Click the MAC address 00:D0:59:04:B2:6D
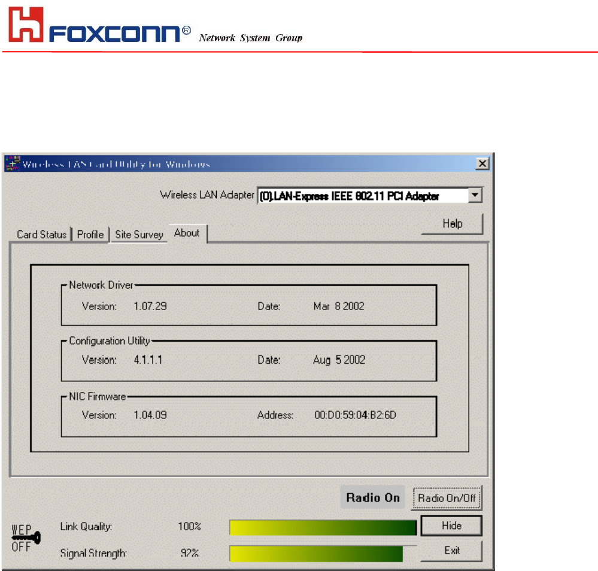Viewport: 598px width, 571px height. (x=355, y=415)
